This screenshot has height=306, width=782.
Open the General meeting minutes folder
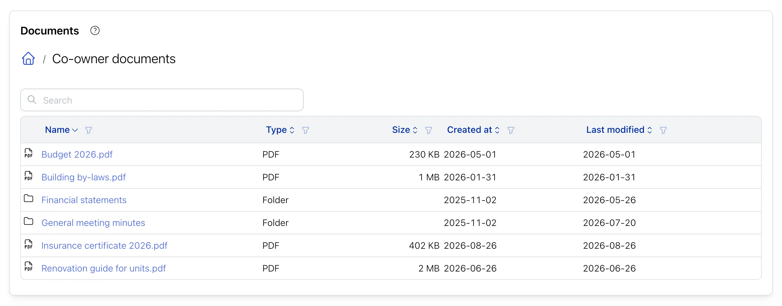pyautogui.click(x=93, y=223)
